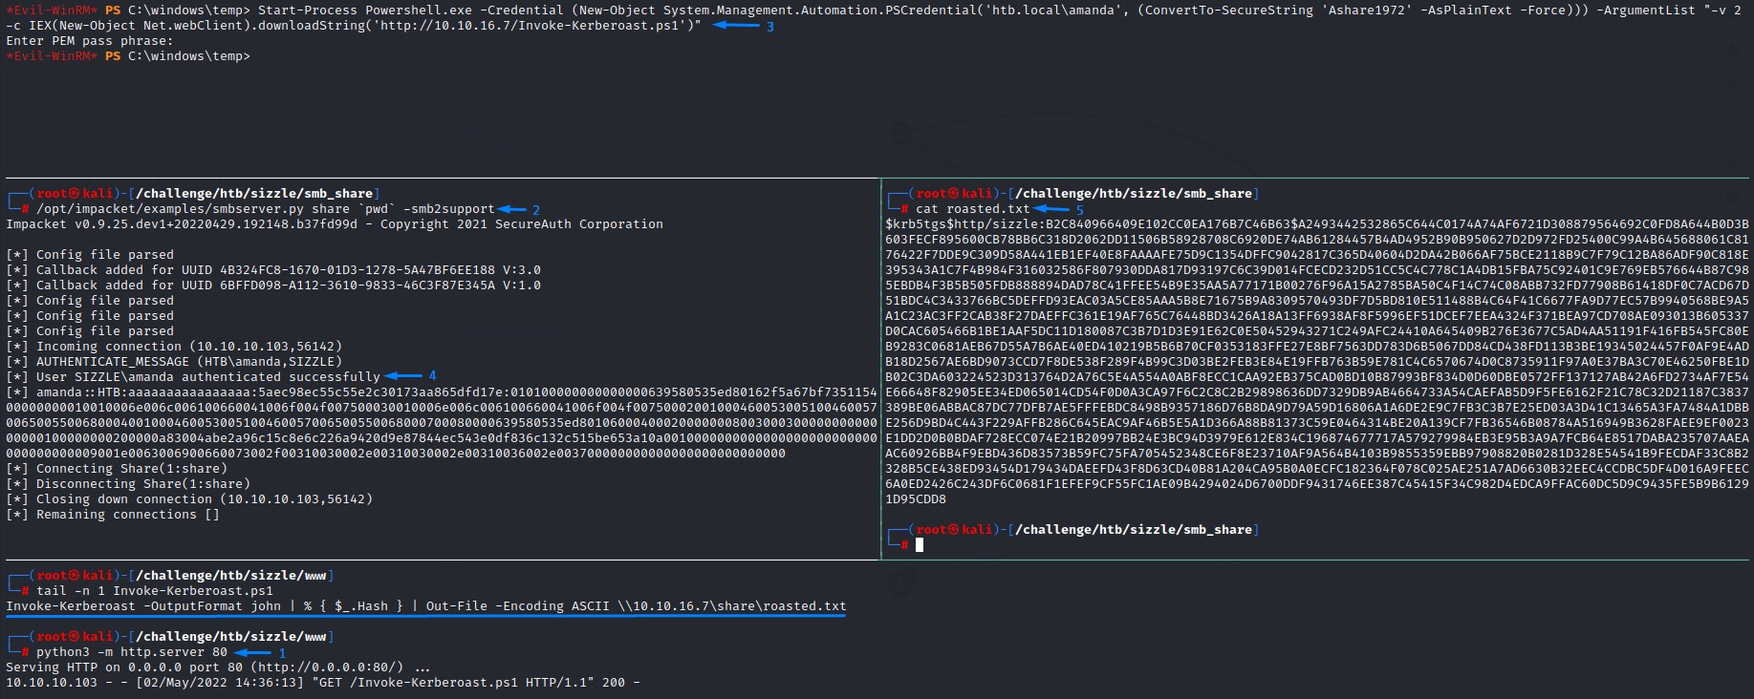Click the empty Evil-WinRM prompt line

128,56
